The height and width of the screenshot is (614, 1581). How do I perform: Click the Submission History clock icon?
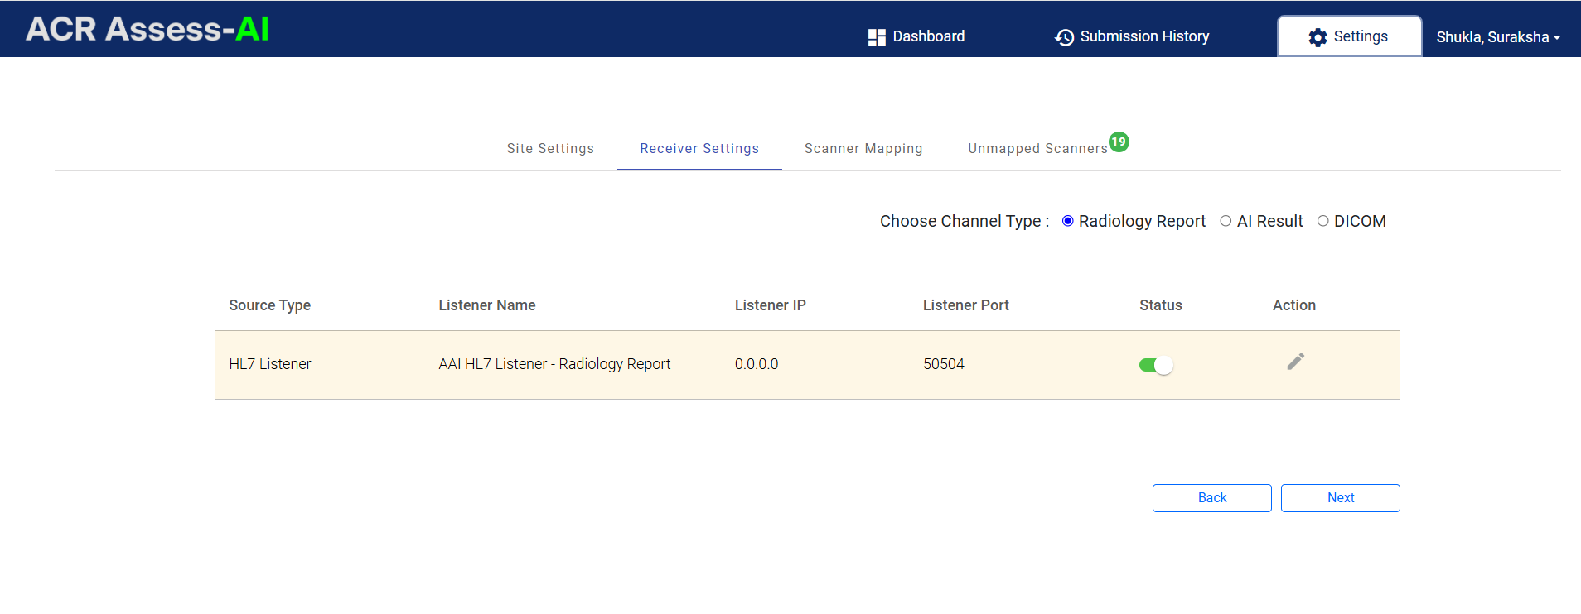coord(1064,37)
